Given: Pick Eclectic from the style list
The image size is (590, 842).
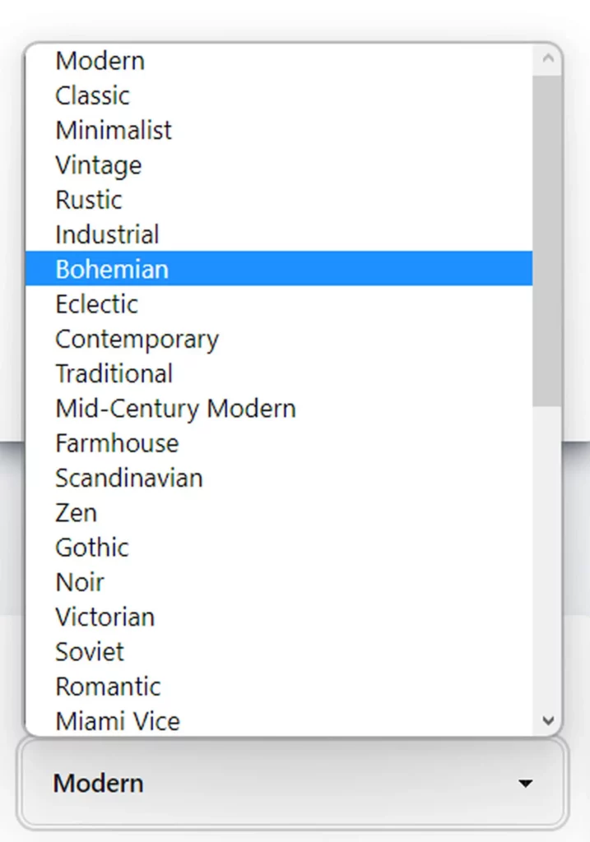Looking at the screenshot, I should pyautogui.click(x=96, y=304).
